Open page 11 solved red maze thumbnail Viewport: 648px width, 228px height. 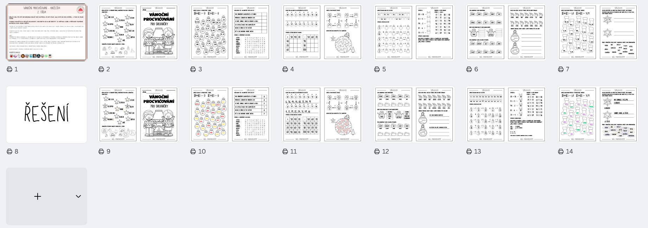click(322, 115)
